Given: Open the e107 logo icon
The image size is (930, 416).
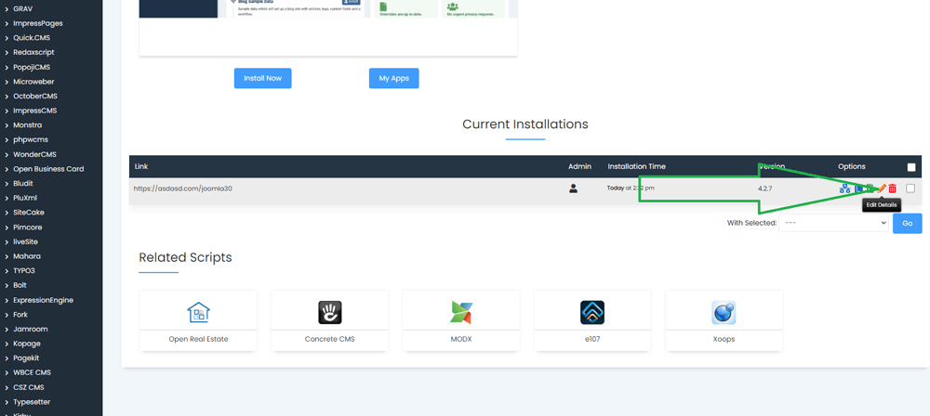Looking at the screenshot, I should pos(592,312).
